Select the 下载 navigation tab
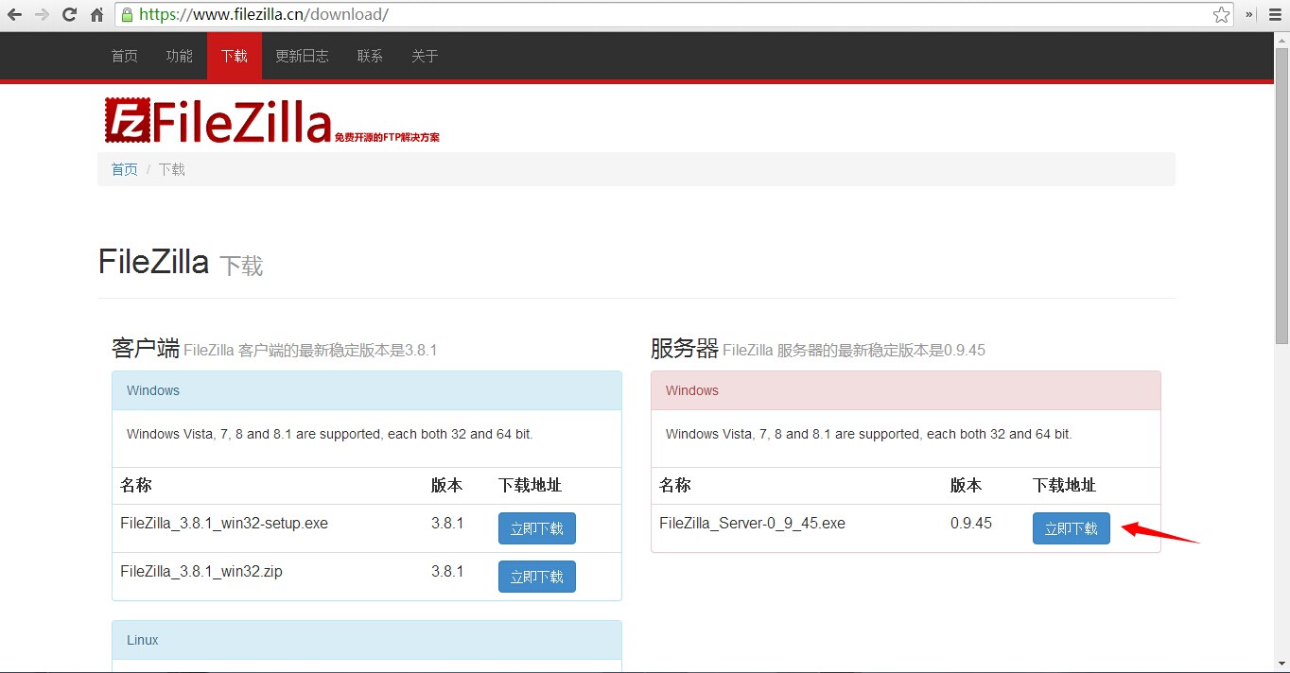The height and width of the screenshot is (673, 1290). 235,56
